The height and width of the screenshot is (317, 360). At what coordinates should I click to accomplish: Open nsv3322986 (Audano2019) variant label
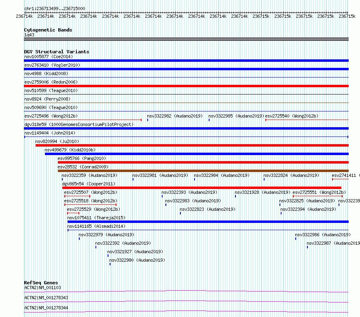(x=323, y=235)
